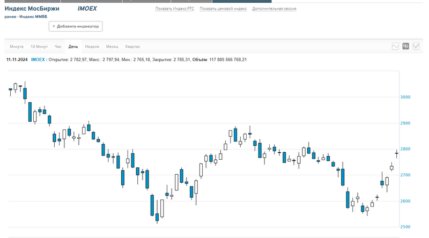Switch chart to Неделя interval
This screenshot has width=429, height=238.
[92, 47]
